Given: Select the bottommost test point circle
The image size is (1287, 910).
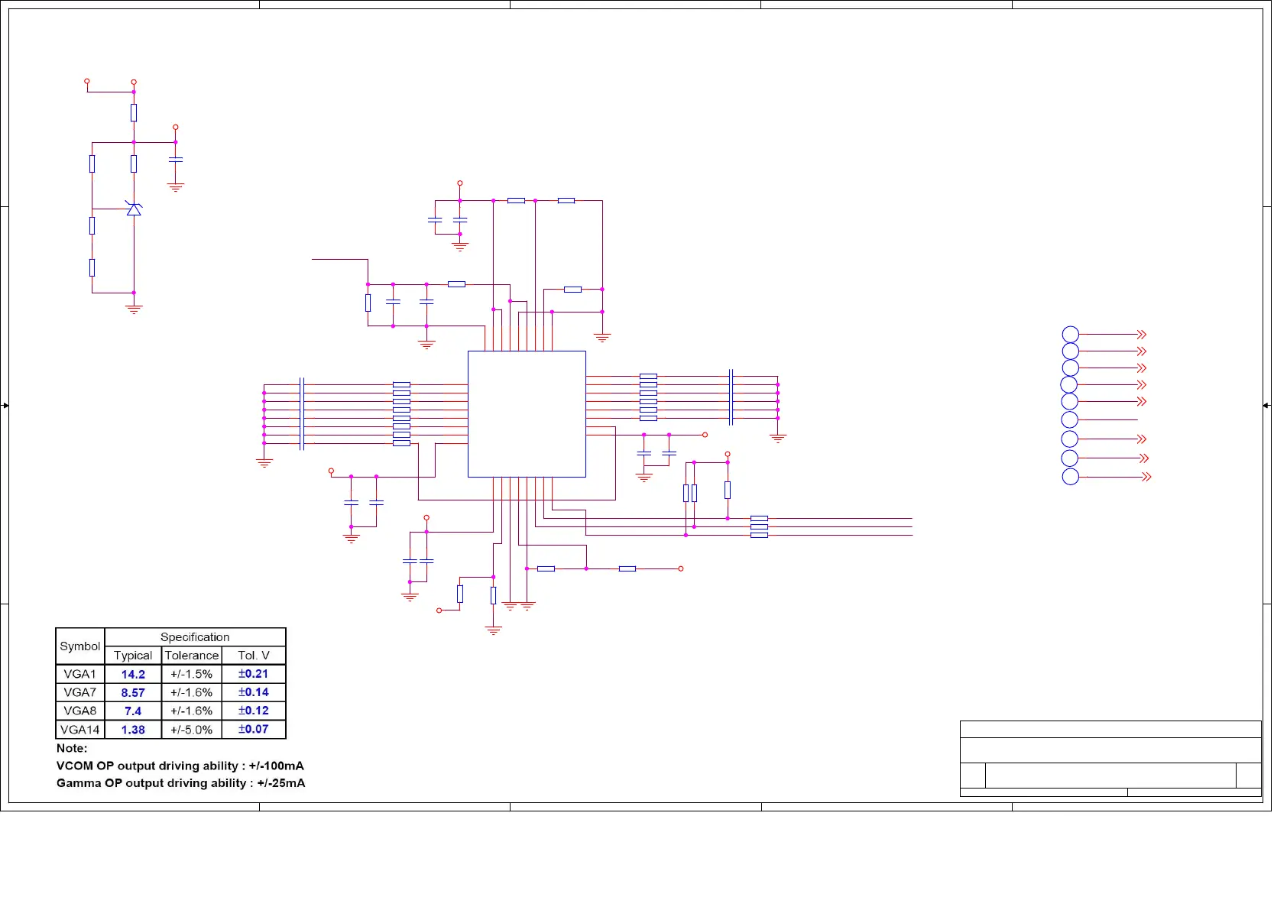Looking at the screenshot, I should [x=1070, y=477].
